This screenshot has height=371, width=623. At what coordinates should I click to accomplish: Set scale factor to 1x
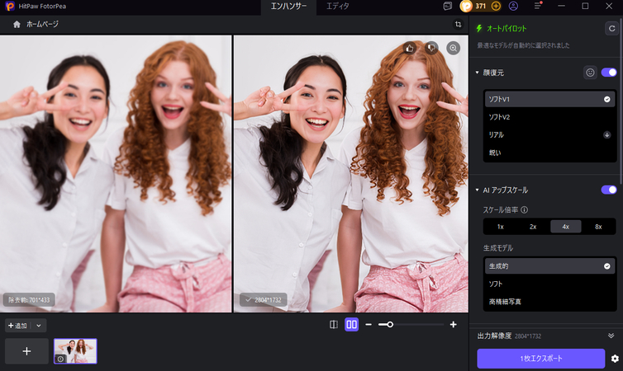pyautogui.click(x=500, y=227)
